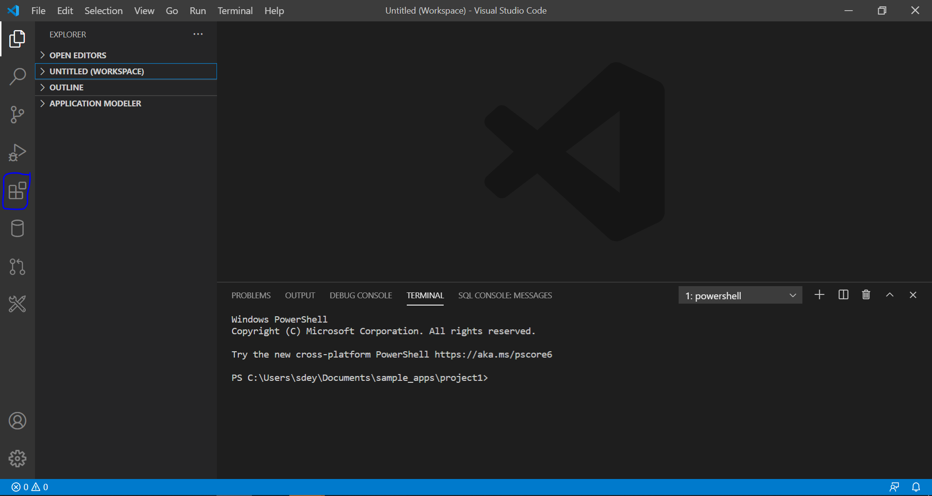Open the Accounts icon in activity bar
The width and height of the screenshot is (932, 496).
tap(17, 421)
